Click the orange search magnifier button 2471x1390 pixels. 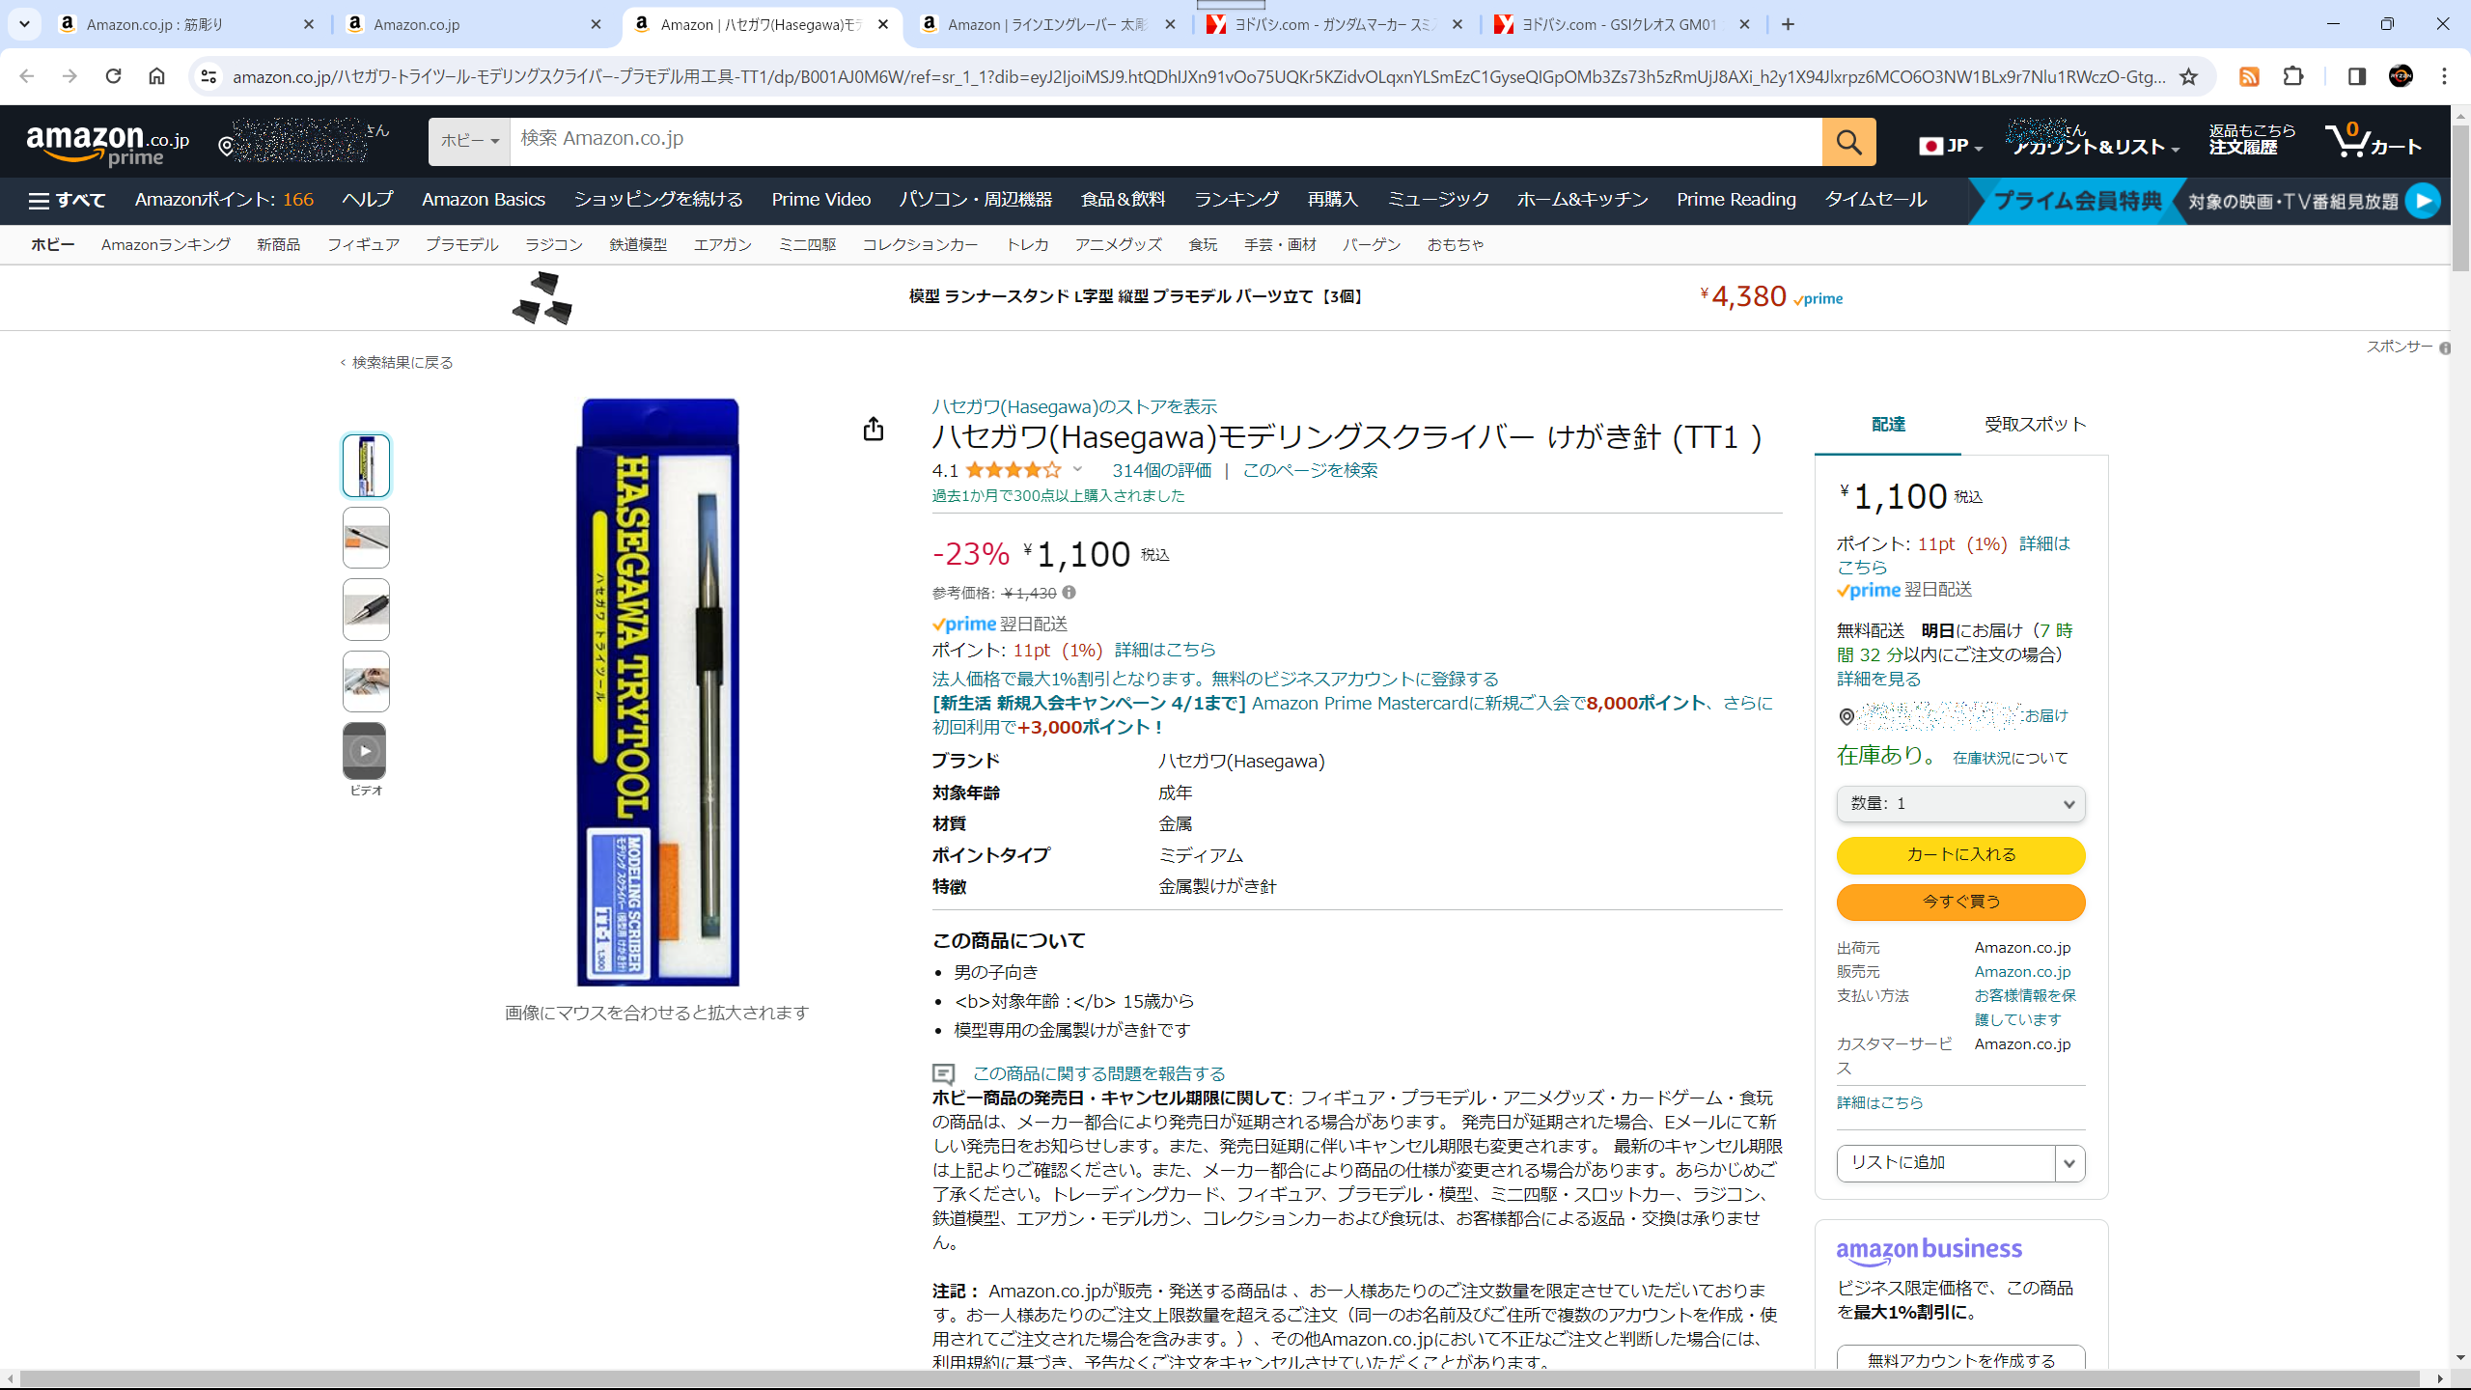1848,142
